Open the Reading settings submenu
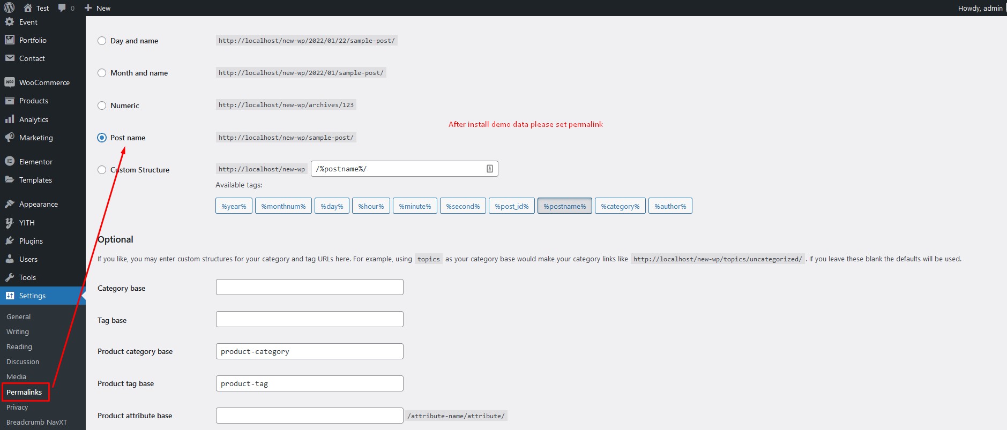 click(19, 346)
